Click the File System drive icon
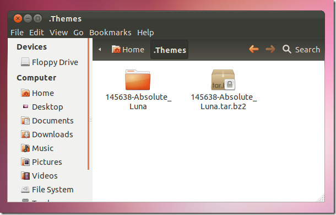Screen dimensions: 336x215 coord(25,190)
